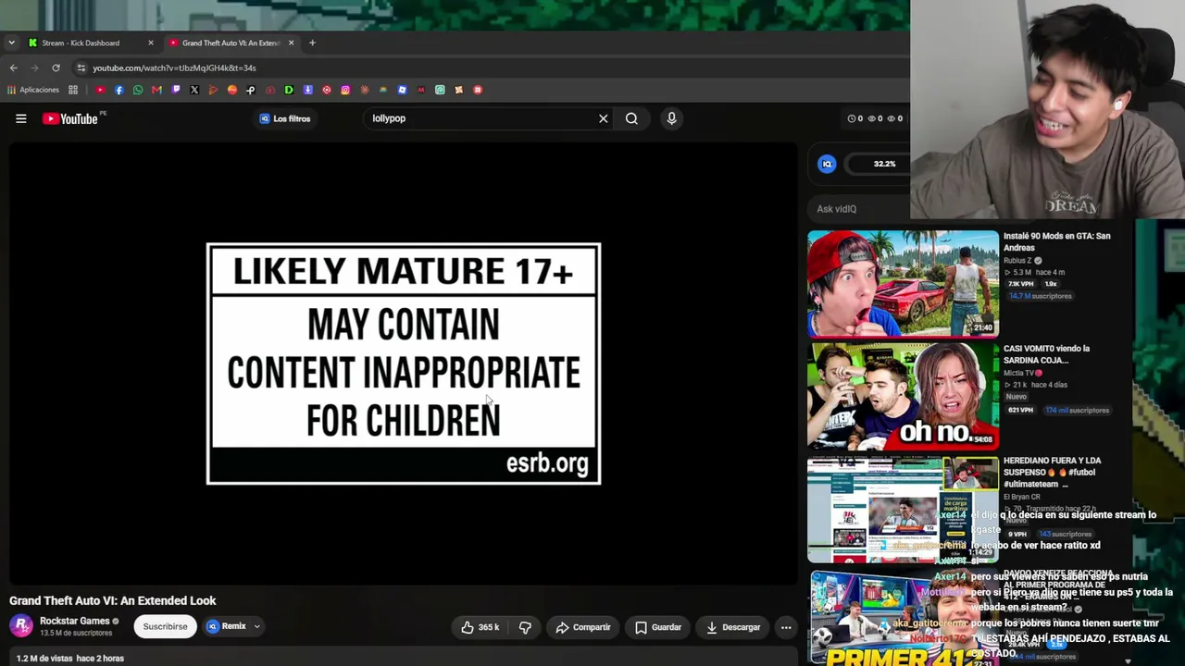Image resolution: width=1185 pixels, height=666 pixels.
Task: Click the '174 mil suscriptores' badge
Action: [x=1077, y=410]
